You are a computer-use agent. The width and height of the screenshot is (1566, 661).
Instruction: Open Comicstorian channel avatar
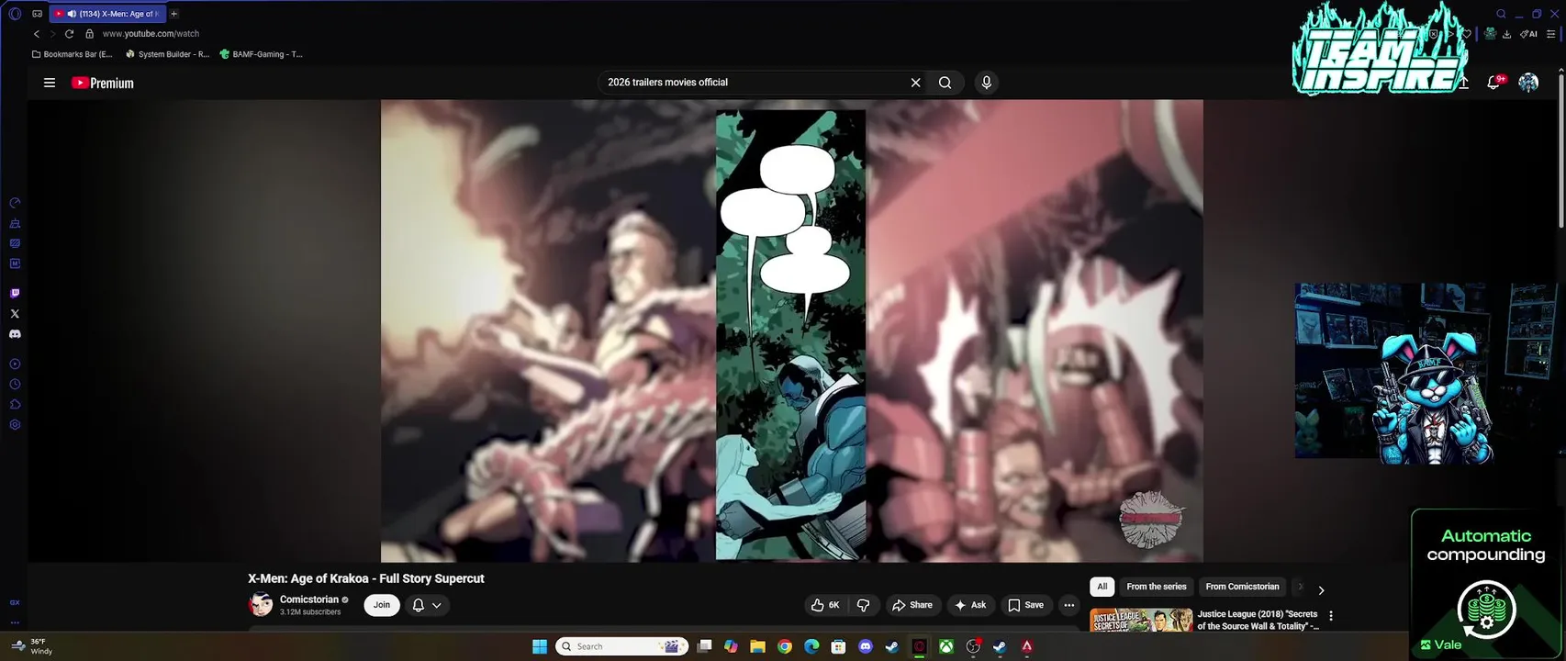[261, 604]
